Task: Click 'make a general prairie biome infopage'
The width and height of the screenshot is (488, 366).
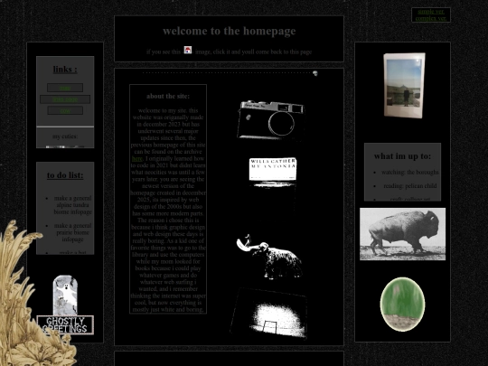Action: point(73,232)
